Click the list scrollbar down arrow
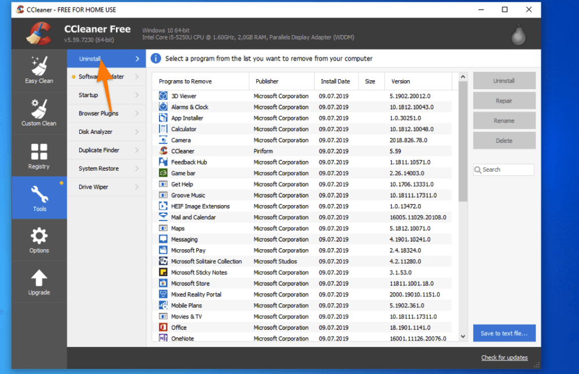 463,336
